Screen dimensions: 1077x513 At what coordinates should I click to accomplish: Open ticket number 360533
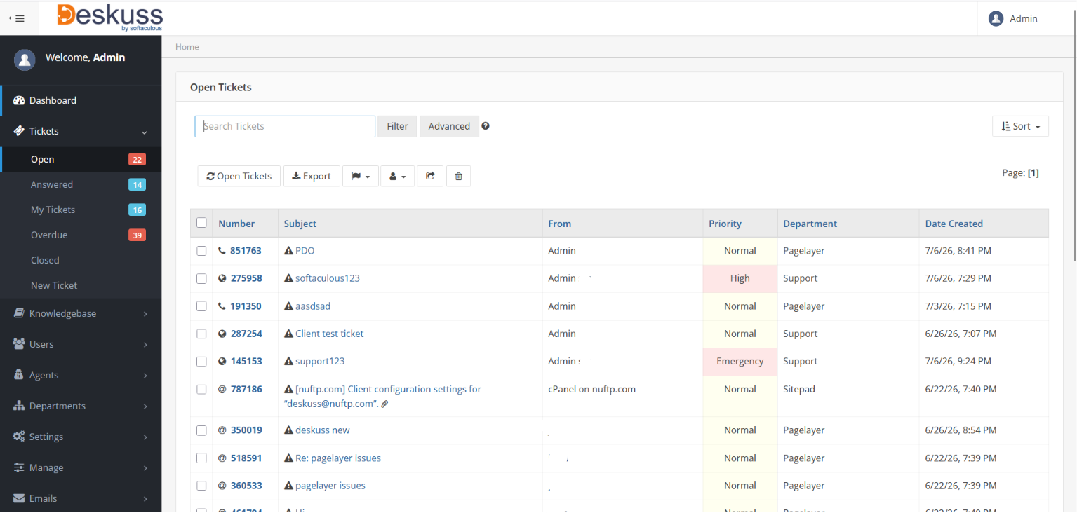coord(246,486)
